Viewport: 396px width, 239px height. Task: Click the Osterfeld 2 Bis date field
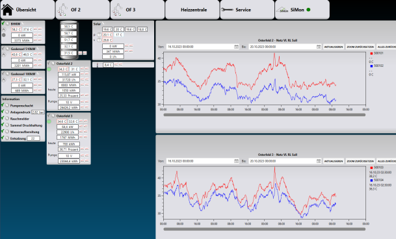tap(285, 47)
